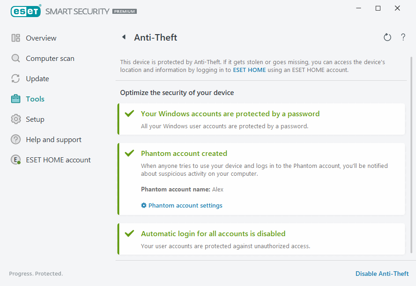This screenshot has height=286, width=416.
Task: Click the Update sync arrows icon
Action: [14, 78]
